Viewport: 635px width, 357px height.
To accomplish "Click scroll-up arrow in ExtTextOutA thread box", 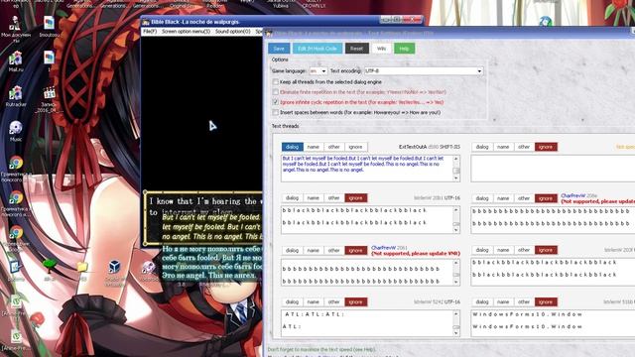I will 456,159.
